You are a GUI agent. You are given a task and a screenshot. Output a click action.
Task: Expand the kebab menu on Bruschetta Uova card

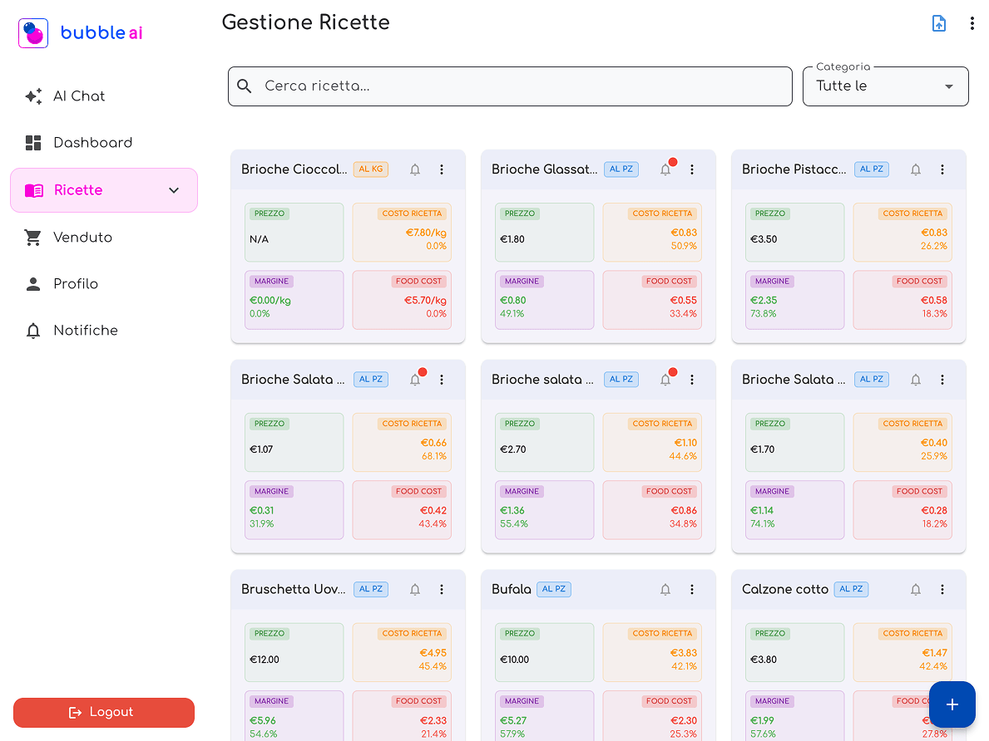pyautogui.click(x=442, y=589)
